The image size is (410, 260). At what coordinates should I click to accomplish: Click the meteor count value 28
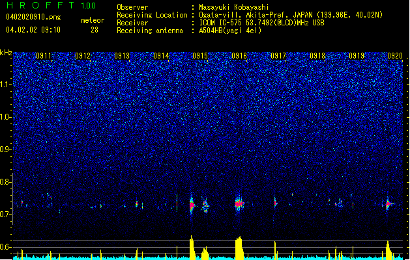[95, 30]
